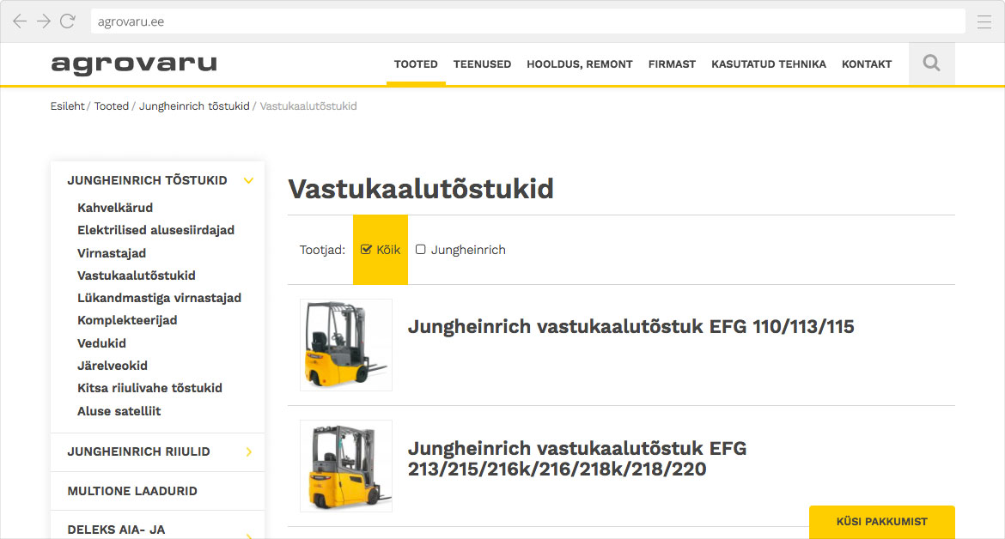1005x539 pixels.
Task: Open EFG 213/215/216k/216/218k/218/220 product title
Action: pos(577,458)
